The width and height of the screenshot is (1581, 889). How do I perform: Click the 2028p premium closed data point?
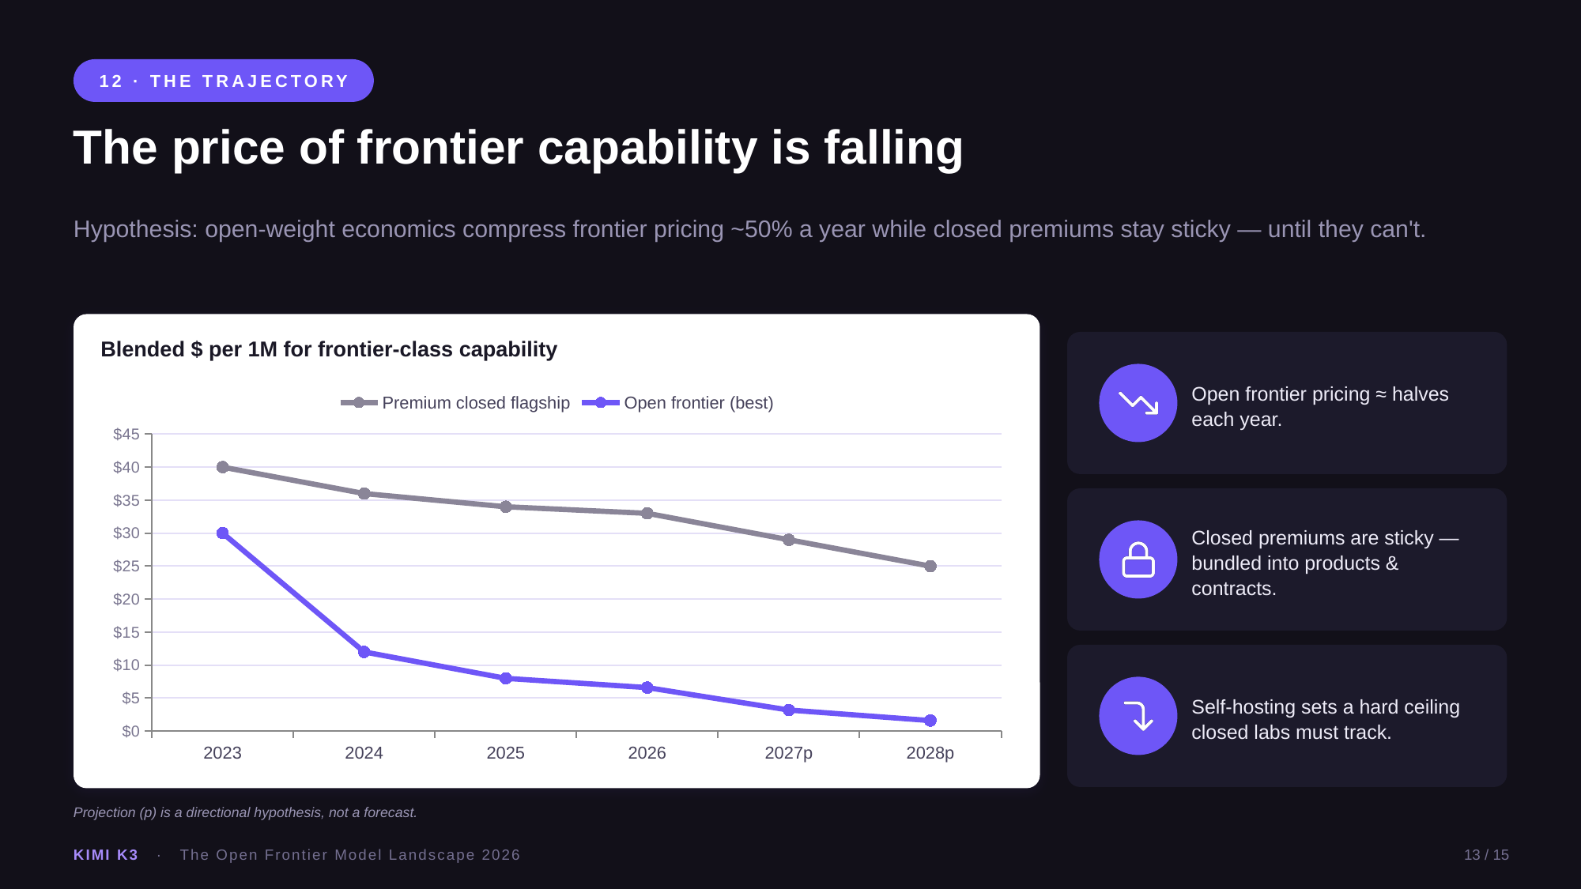click(930, 566)
